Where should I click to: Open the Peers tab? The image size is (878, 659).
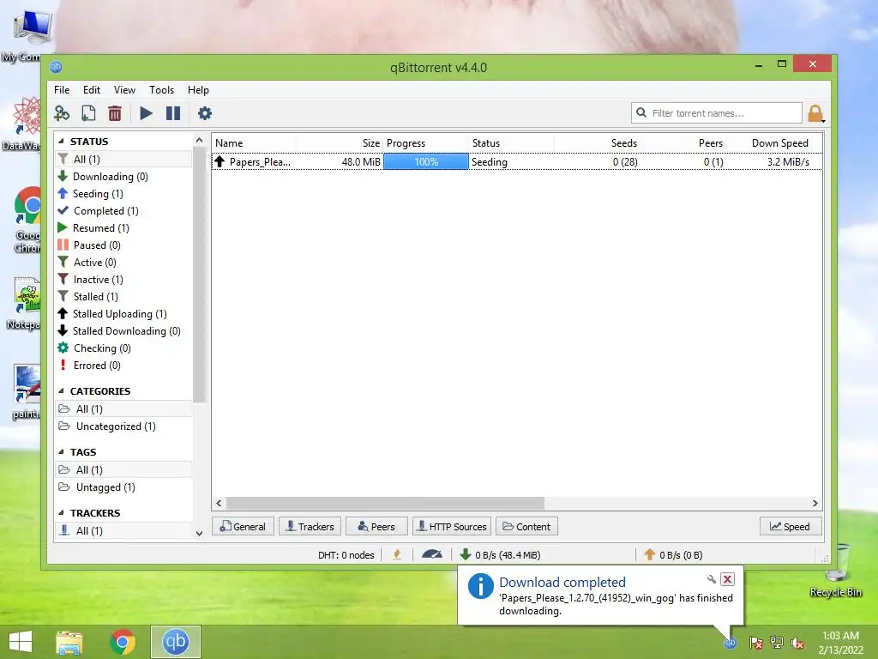coord(376,527)
